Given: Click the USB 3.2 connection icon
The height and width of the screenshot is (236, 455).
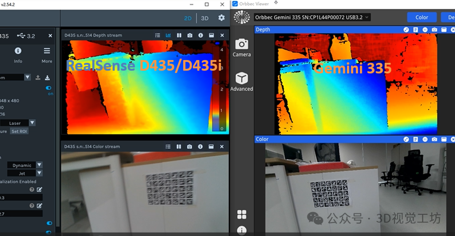Looking at the screenshot, I should 21,36.
